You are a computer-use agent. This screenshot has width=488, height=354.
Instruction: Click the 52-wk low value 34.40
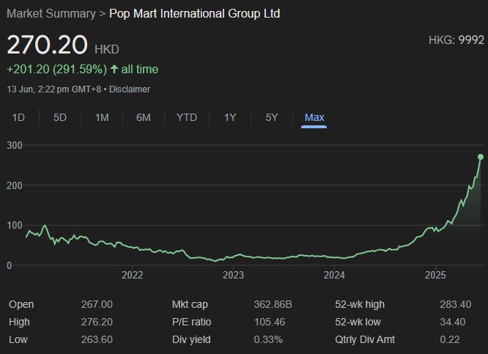click(453, 322)
